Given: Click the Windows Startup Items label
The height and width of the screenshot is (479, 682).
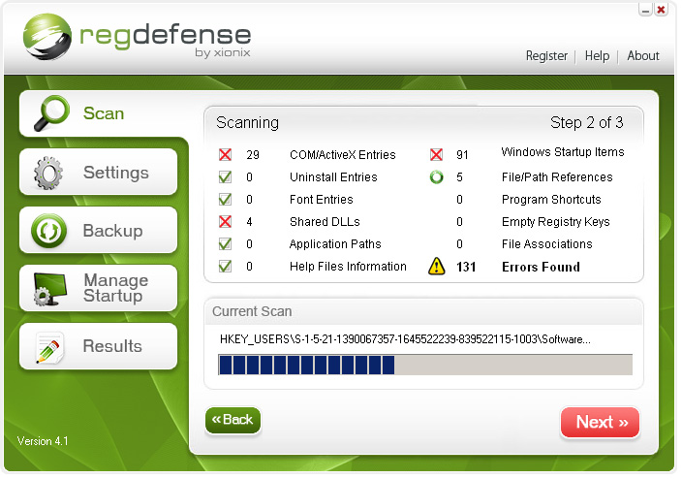Looking at the screenshot, I should point(563,152).
